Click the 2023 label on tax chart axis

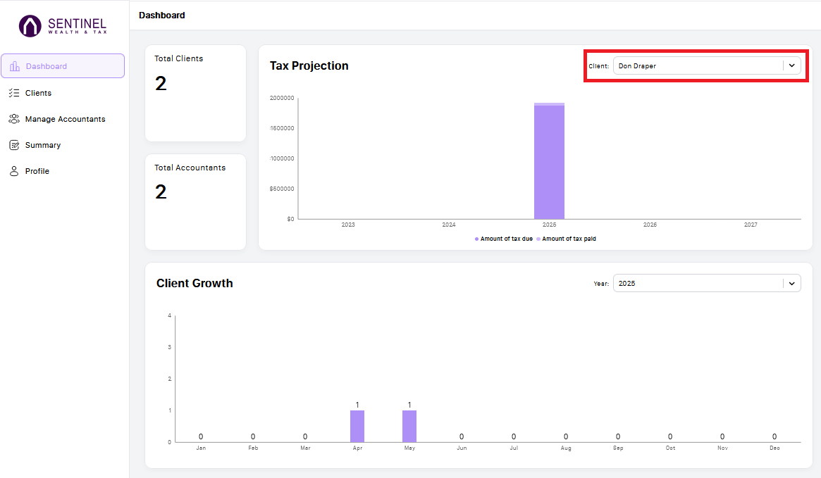click(x=348, y=225)
